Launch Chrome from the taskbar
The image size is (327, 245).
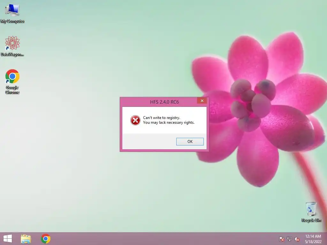pos(46,239)
